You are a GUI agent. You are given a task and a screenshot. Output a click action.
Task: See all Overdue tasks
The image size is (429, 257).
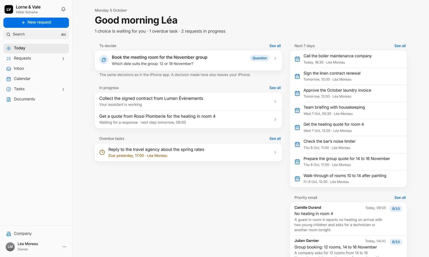[x=275, y=139]
